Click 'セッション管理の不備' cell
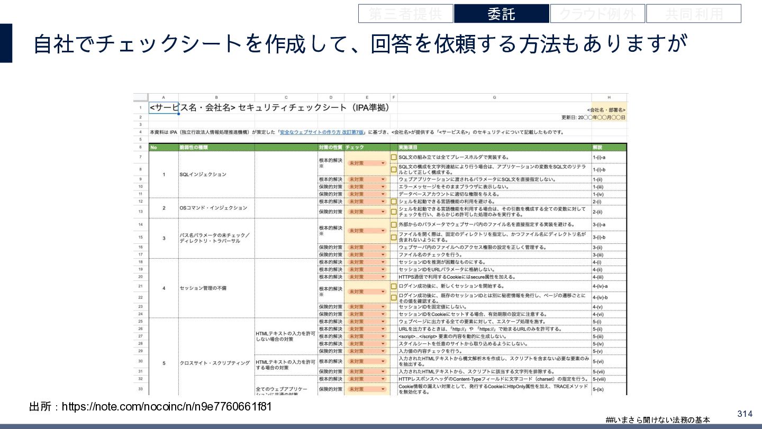The height and width of the screenshot is (429, 762). [216, 288]
